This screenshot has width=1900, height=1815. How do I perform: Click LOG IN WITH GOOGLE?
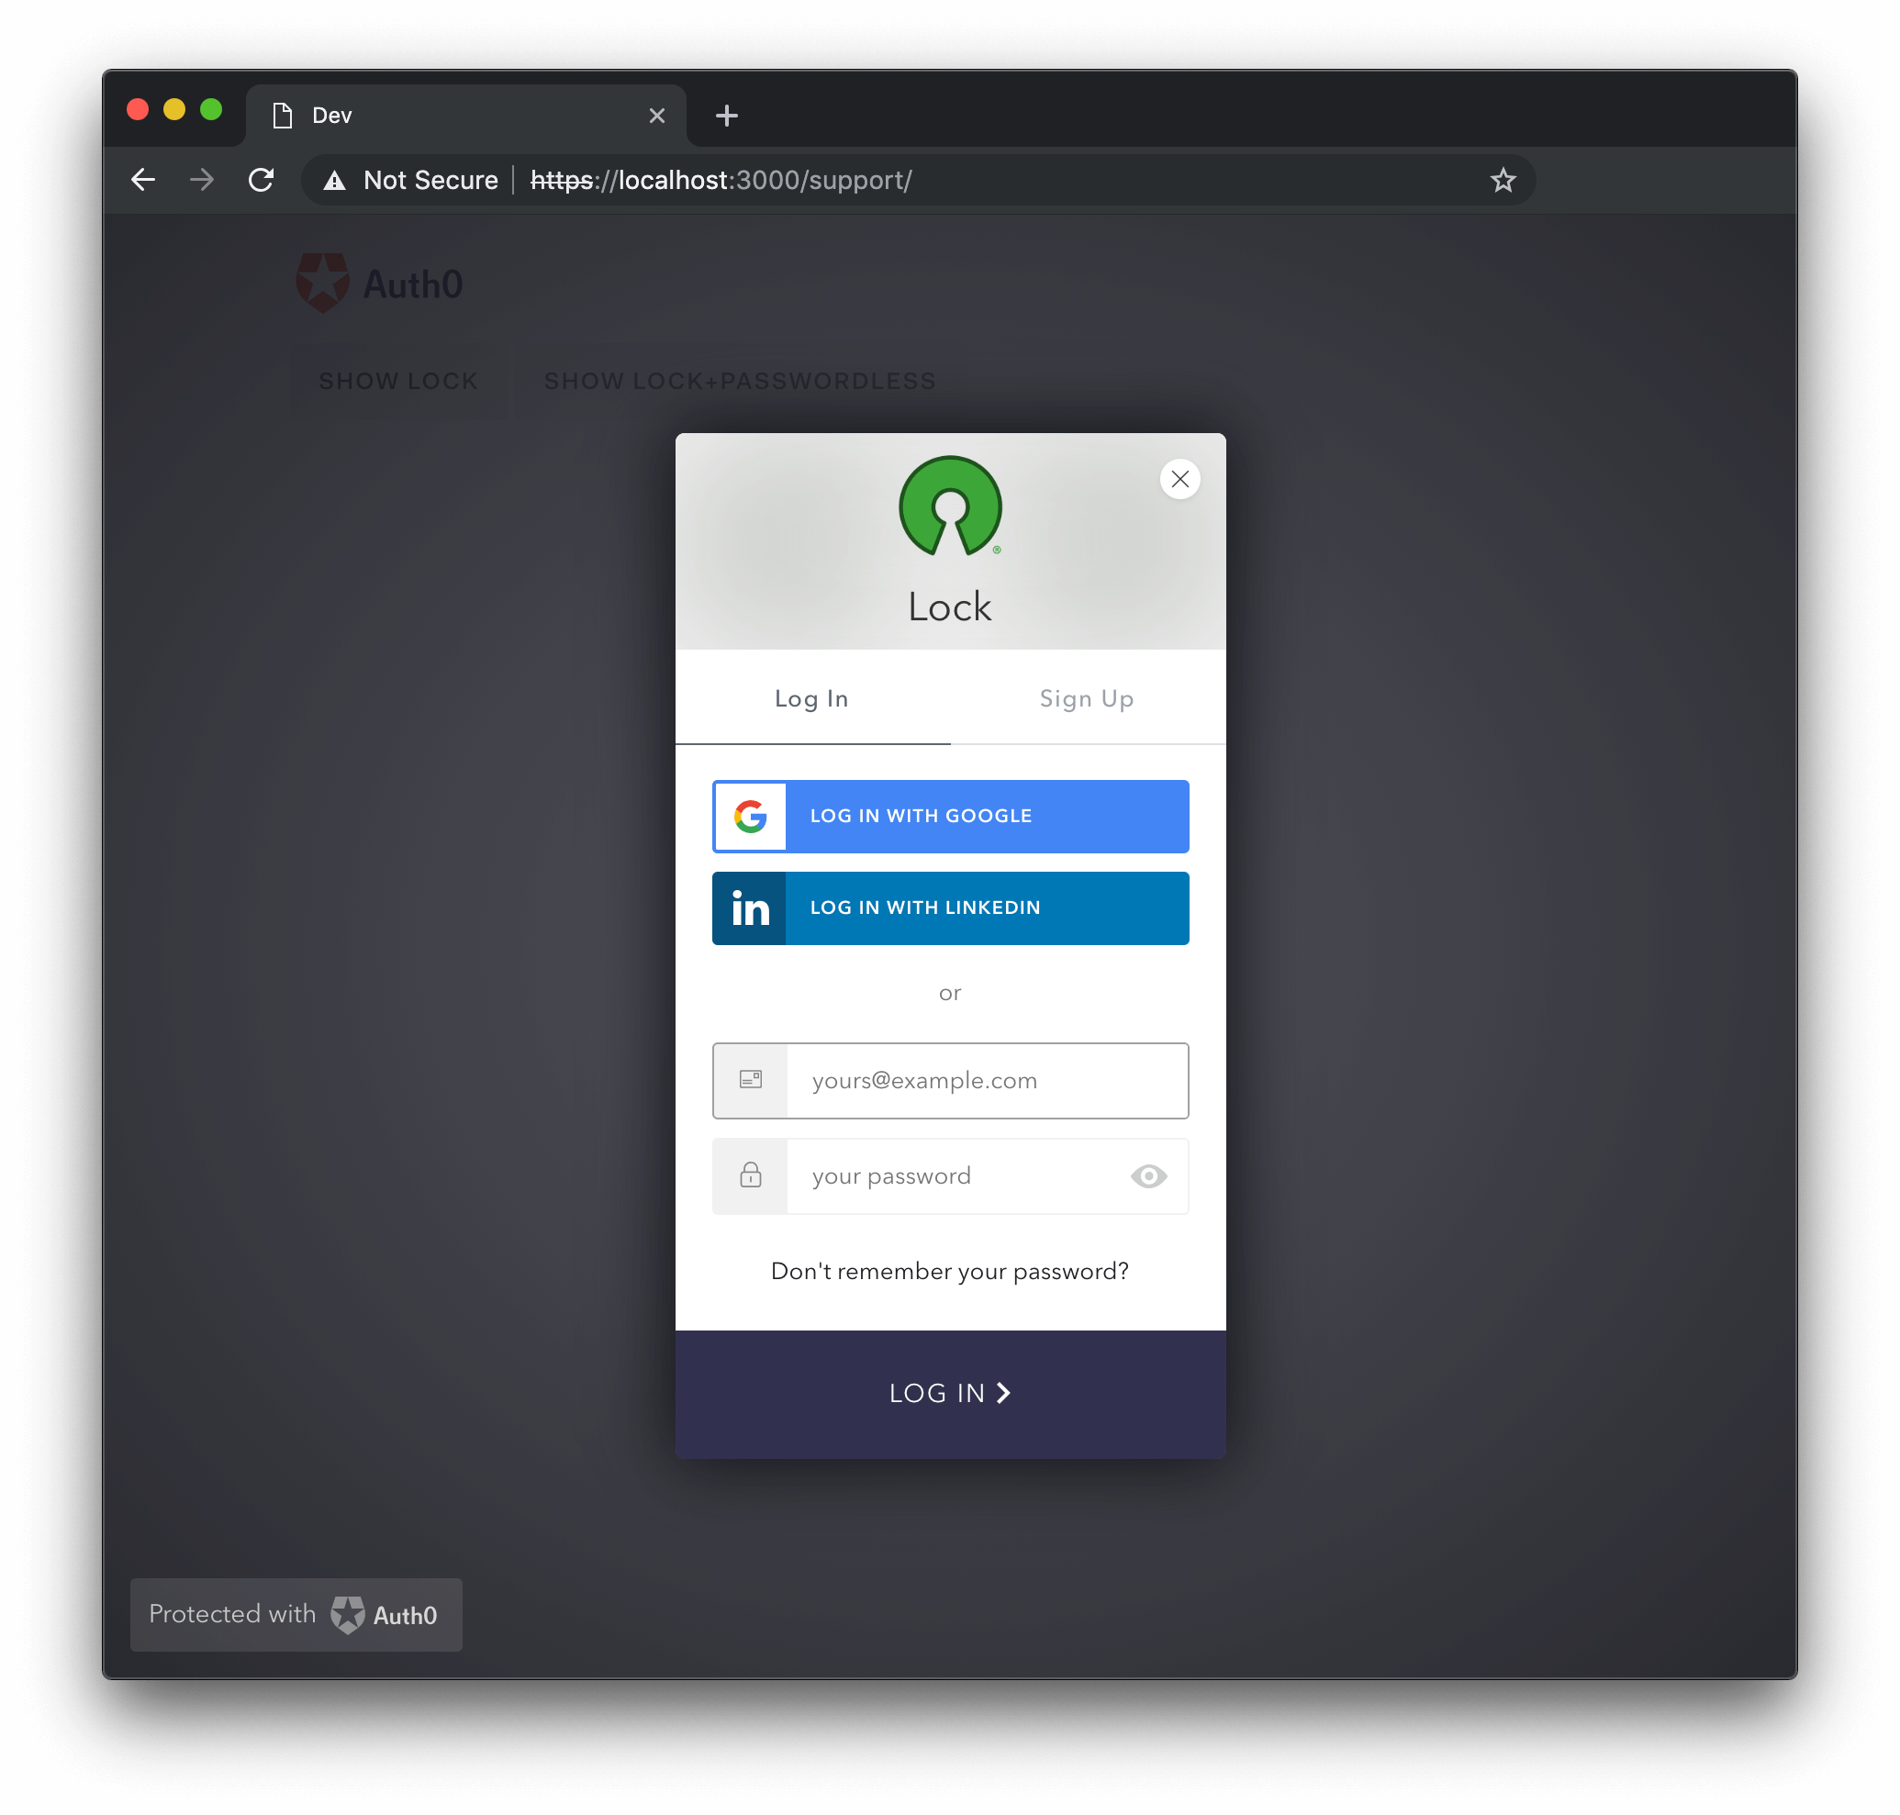949,816
